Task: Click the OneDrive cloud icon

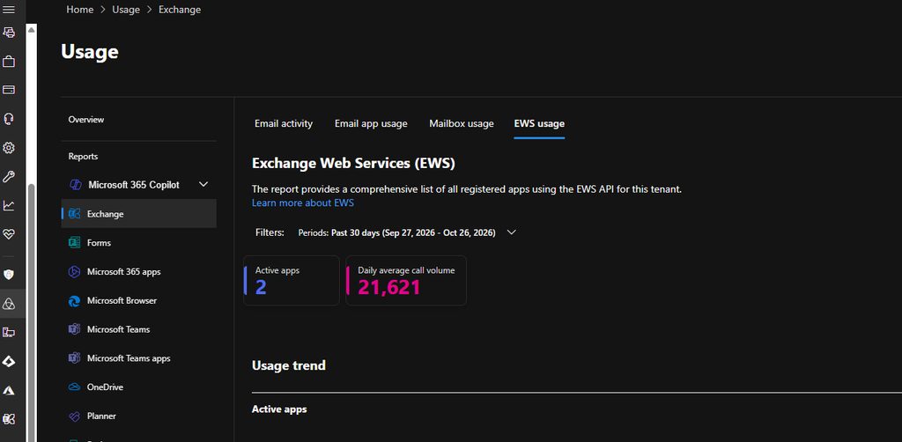Action: pos(74,387)
